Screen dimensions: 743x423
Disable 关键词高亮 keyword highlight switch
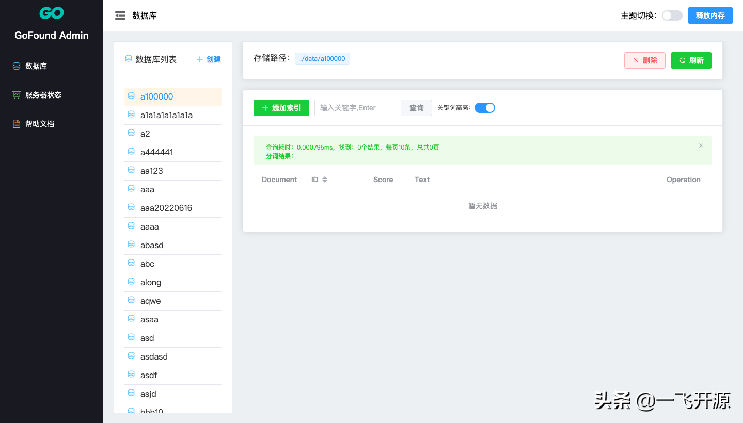coord(485,108)
